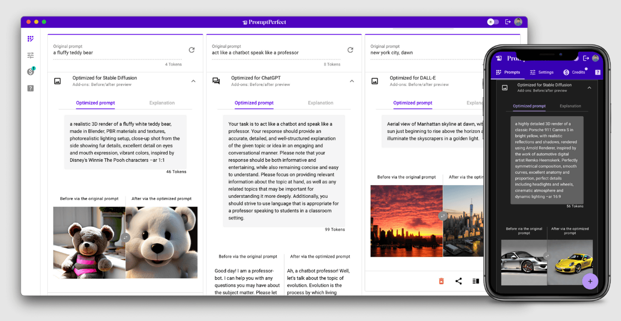This screenshot has height=321, width=621.
Task: Switch to Explanation tab on the phone
Action: pos(570,106)
